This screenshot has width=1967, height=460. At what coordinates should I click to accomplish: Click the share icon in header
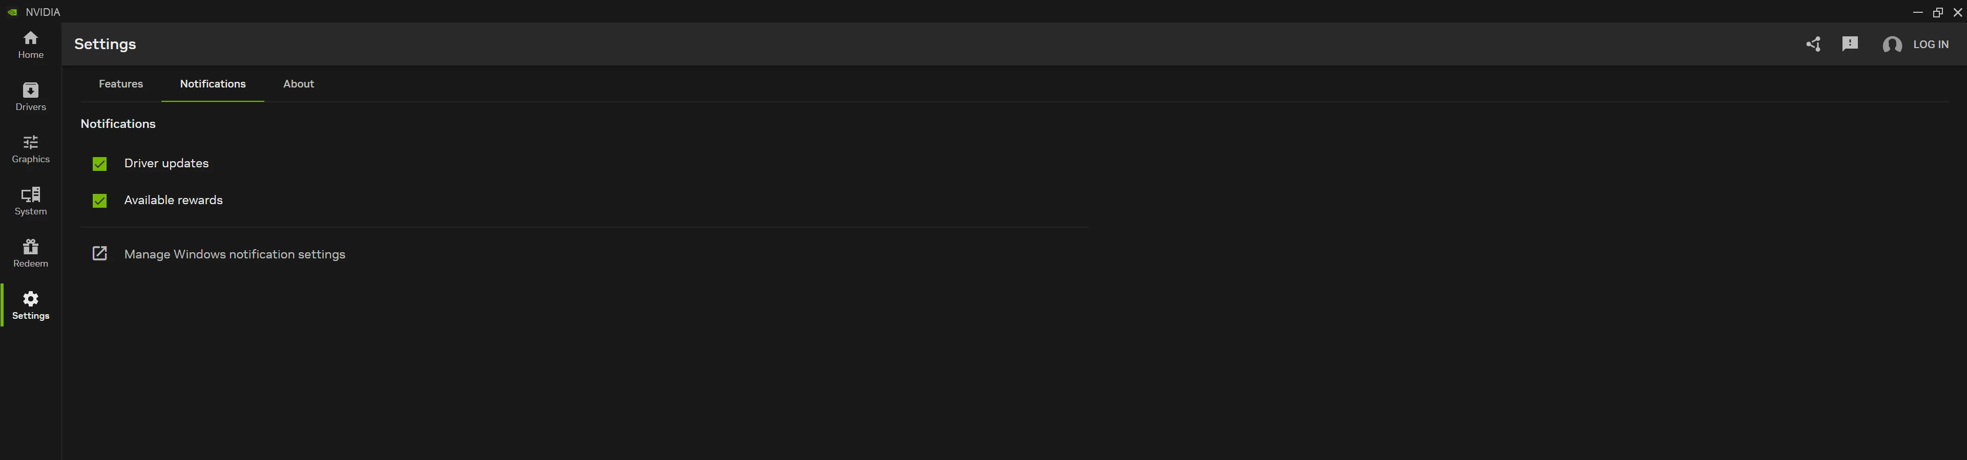coord(1813,44)
